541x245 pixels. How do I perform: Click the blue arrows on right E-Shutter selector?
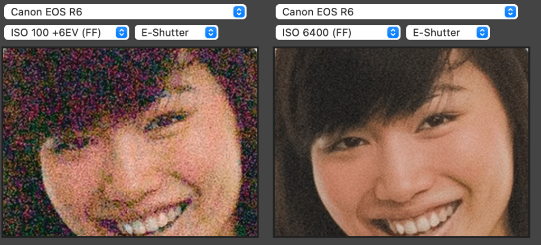[x=482, y=33]
